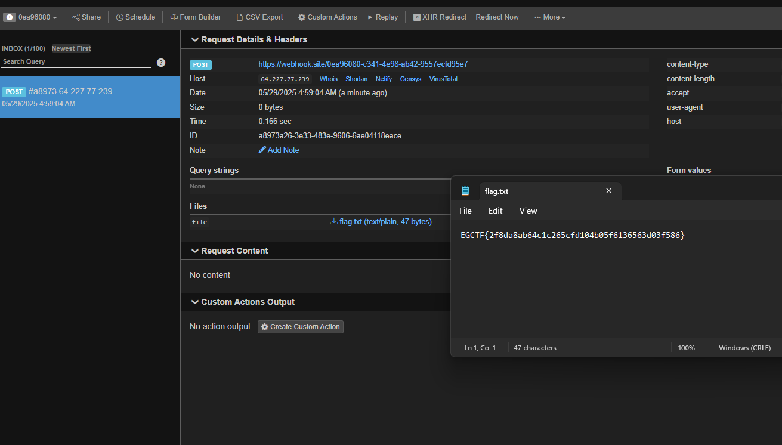Toggle the switch beside 0ea96080
Screen dimensions: 782x445
coord(10,17)
